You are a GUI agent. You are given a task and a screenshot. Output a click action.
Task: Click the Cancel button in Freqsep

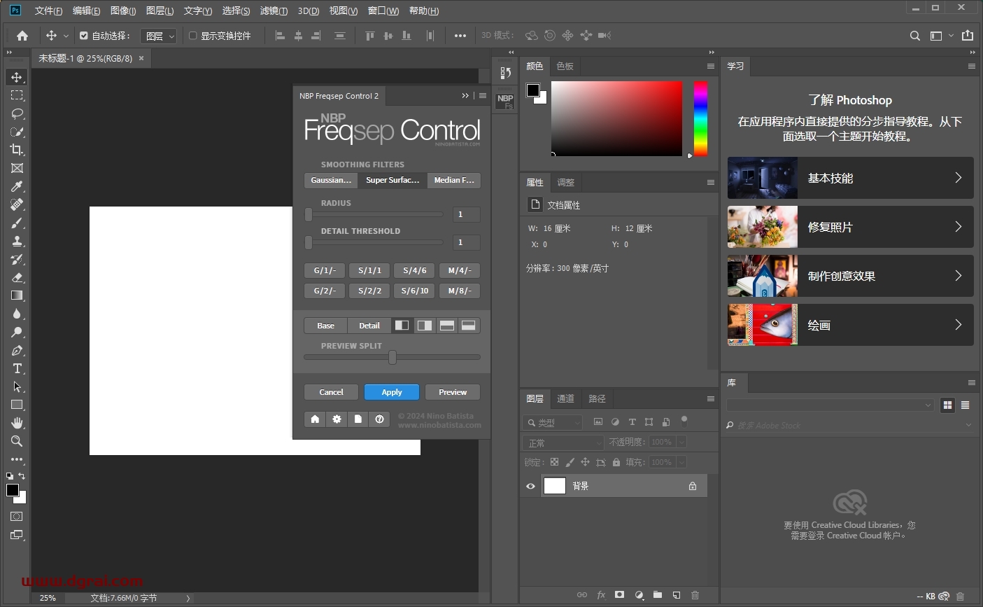pyautogui.click(x=332, y=392)
